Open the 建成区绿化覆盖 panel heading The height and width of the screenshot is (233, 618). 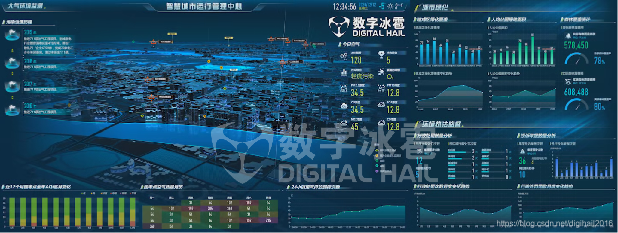pos(433,20)
